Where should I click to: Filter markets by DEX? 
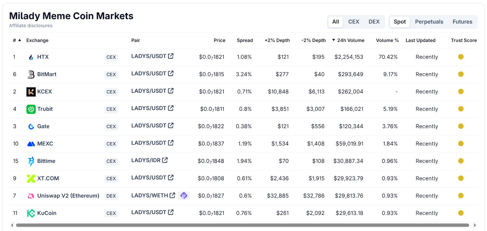point(374,22)
